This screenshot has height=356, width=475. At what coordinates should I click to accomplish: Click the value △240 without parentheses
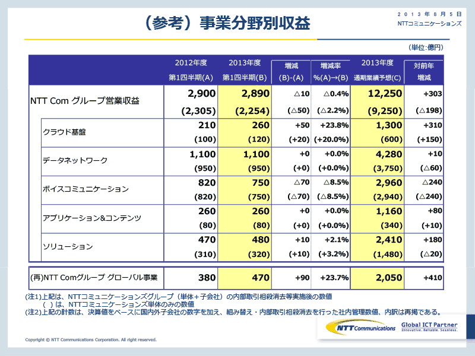click(432, 182)
